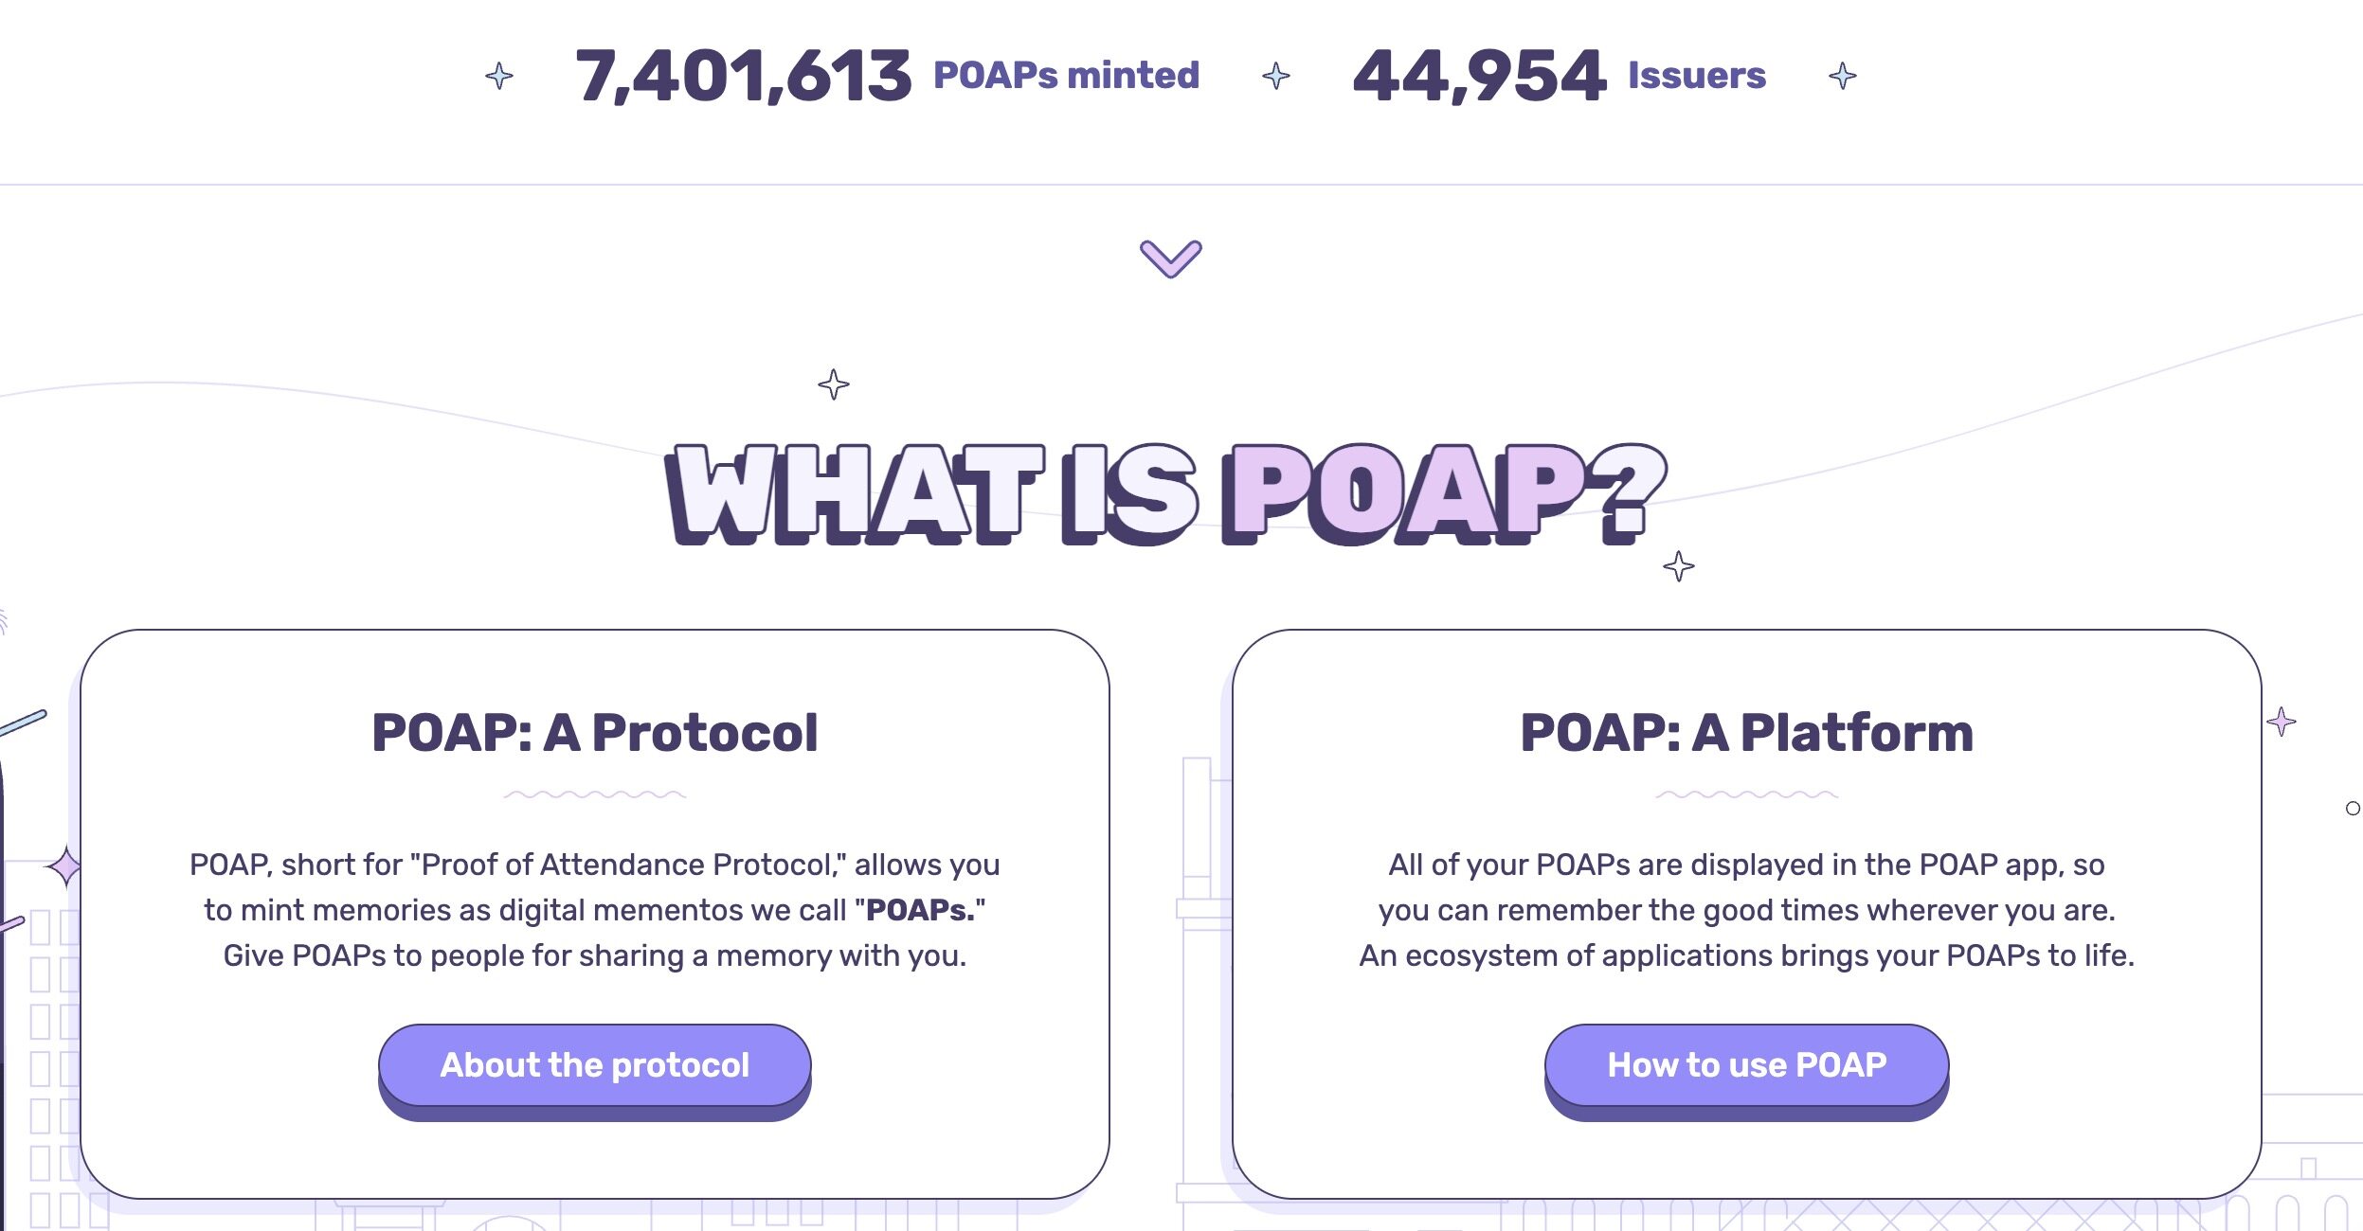Viewport: 2363px width, 1231px height.
Task: Click the sparkle left of 7,401,613
Action: point(499,76)
